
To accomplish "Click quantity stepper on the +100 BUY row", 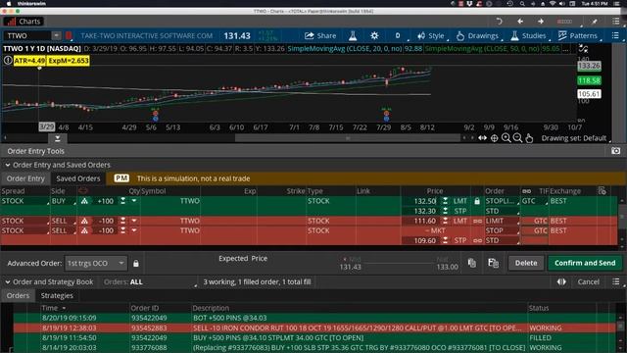I will 123,201.
